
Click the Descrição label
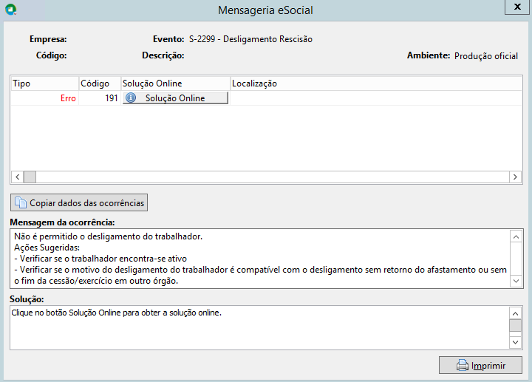coord(163,55)
